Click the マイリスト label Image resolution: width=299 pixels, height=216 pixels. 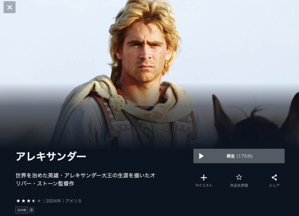tap(204, 186)
